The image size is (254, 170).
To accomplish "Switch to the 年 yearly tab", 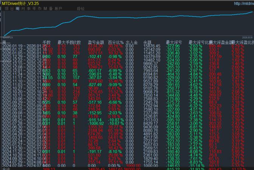I will tap(34, 9).
